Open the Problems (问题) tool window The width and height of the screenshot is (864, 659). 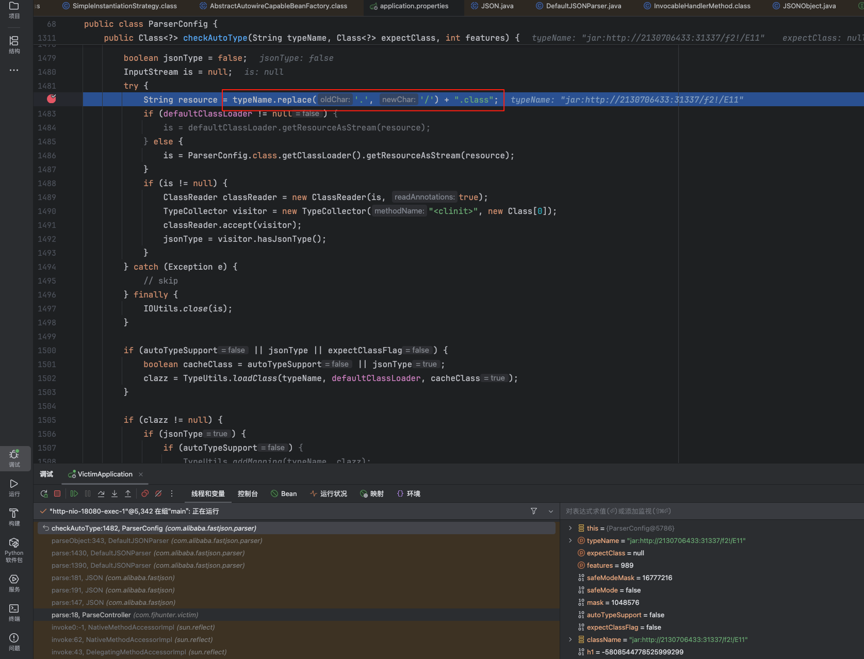[14, 642]
